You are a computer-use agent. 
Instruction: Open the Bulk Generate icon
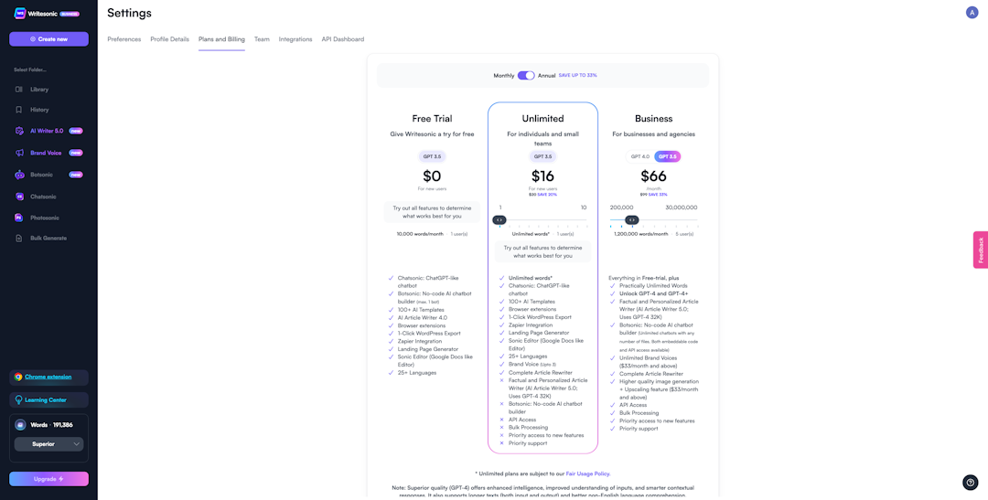19,238
